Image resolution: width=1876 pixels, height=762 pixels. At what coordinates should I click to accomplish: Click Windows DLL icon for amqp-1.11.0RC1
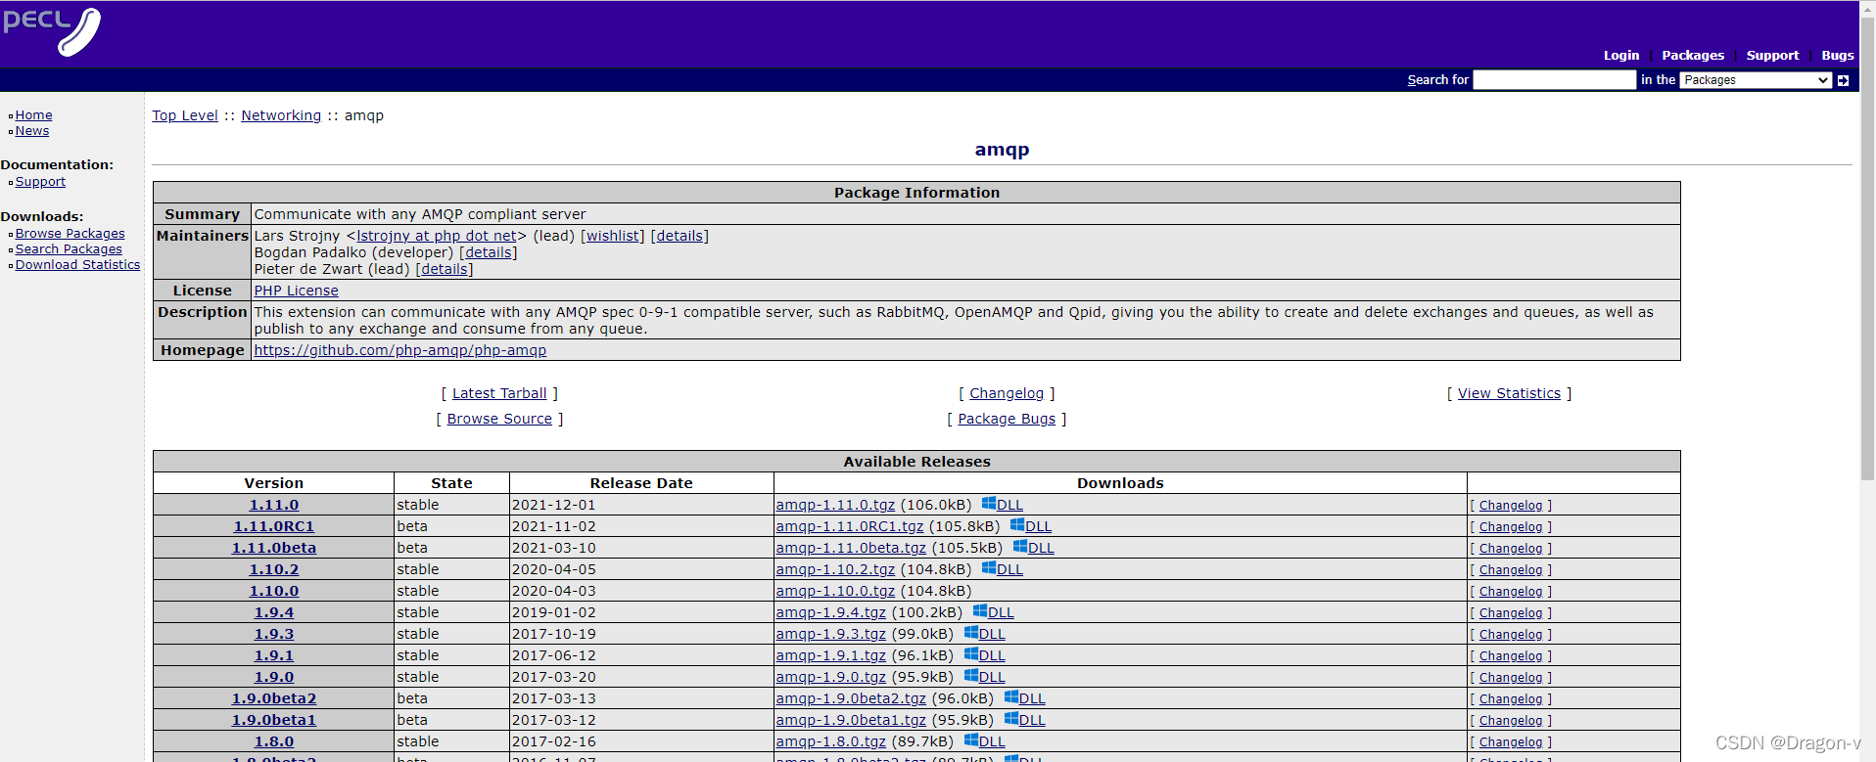[x=1017, y=525]
